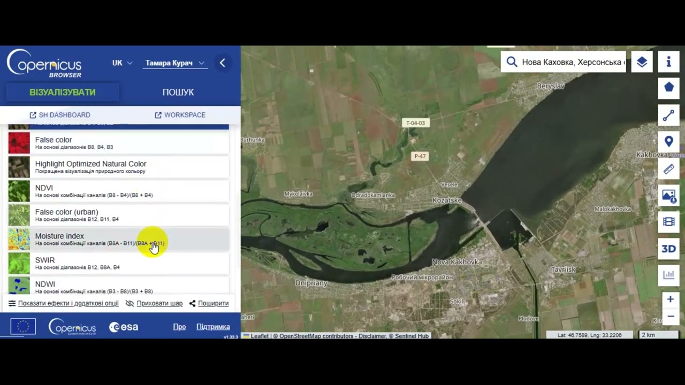
Task: Open the WORKSPACE link
Action: 180,115
